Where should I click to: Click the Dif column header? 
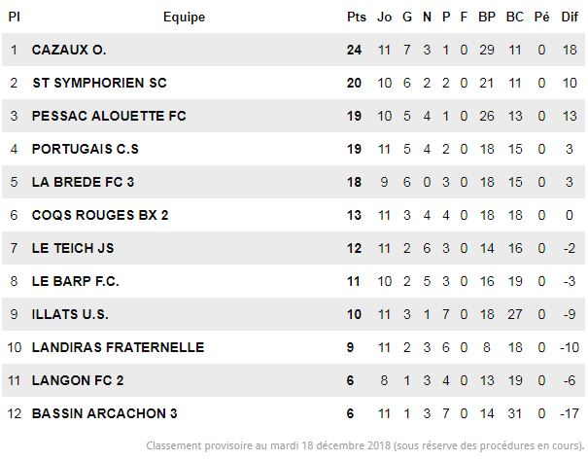(570, 17)
